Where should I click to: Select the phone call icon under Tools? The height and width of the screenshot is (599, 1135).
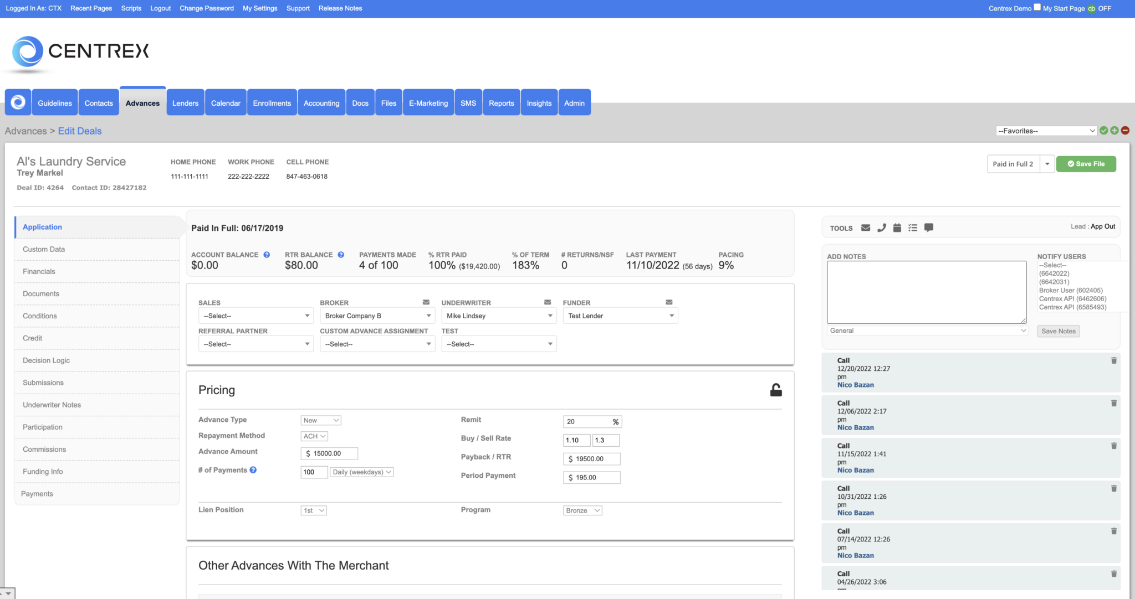click(882, 228)
